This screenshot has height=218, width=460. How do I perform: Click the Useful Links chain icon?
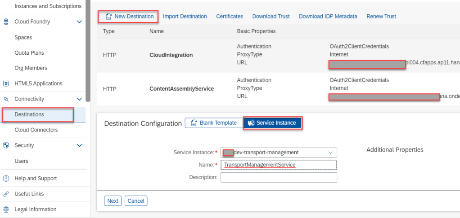click(x=6, y=194)
